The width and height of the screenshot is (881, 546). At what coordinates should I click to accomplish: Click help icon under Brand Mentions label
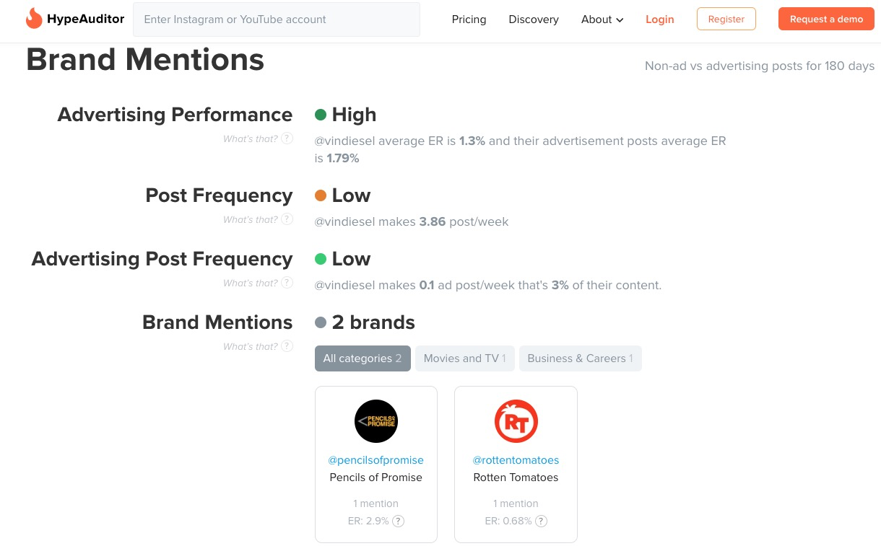[x=287, y=346]
